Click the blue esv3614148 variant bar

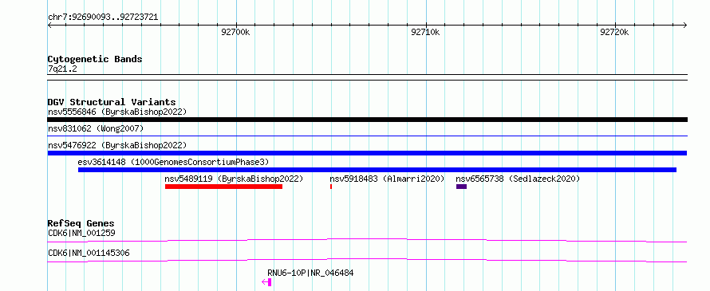click(377, 170)
